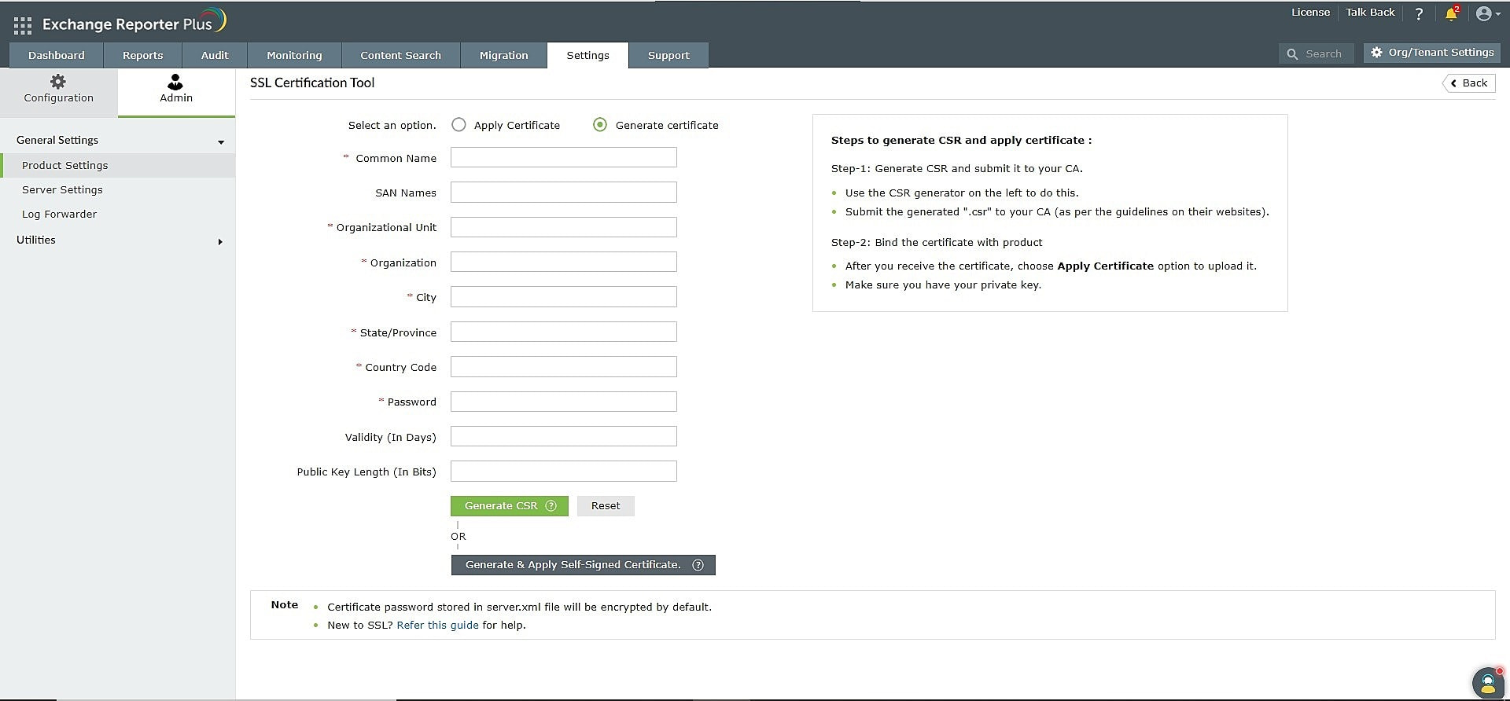Click the notification bell icon
The image size is (1510, 701).
coord(1451,13)
